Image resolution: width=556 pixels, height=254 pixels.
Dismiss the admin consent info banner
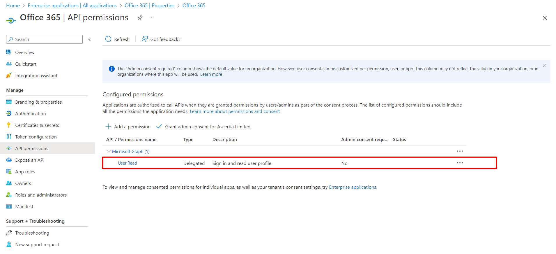coord(544,66)
